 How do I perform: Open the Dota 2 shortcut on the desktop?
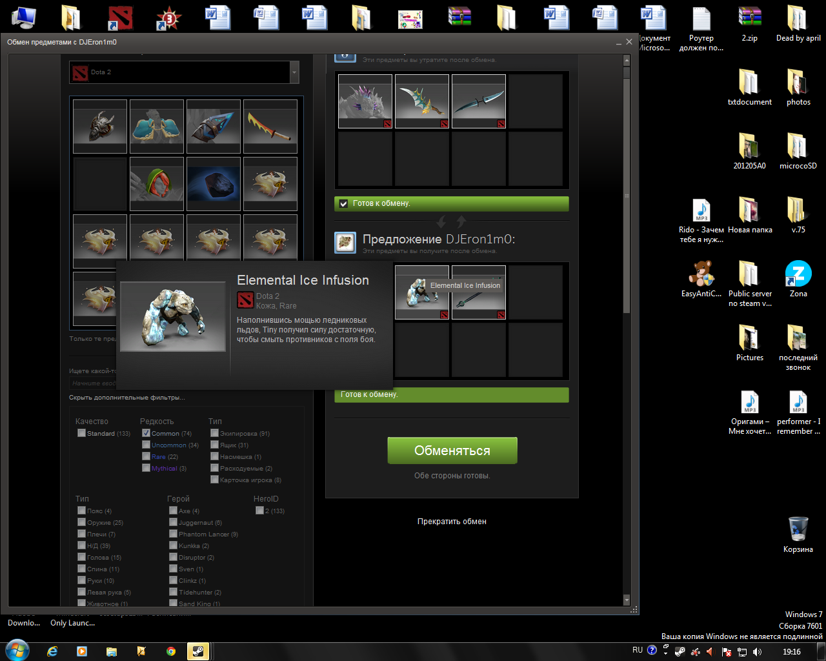120,18
